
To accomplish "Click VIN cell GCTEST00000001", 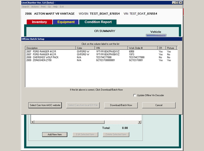I will pyautogui.click(x=105, y=60).
